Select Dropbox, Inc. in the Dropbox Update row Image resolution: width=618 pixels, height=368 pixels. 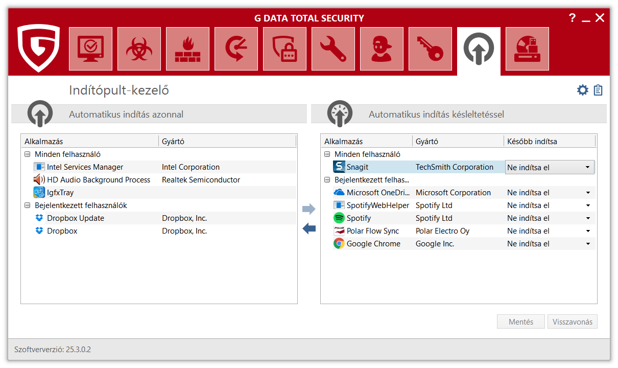(184, 218)
